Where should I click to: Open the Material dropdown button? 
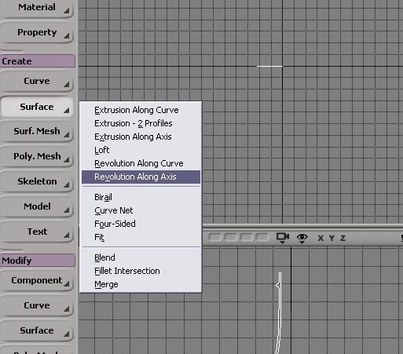click(37, 8)
